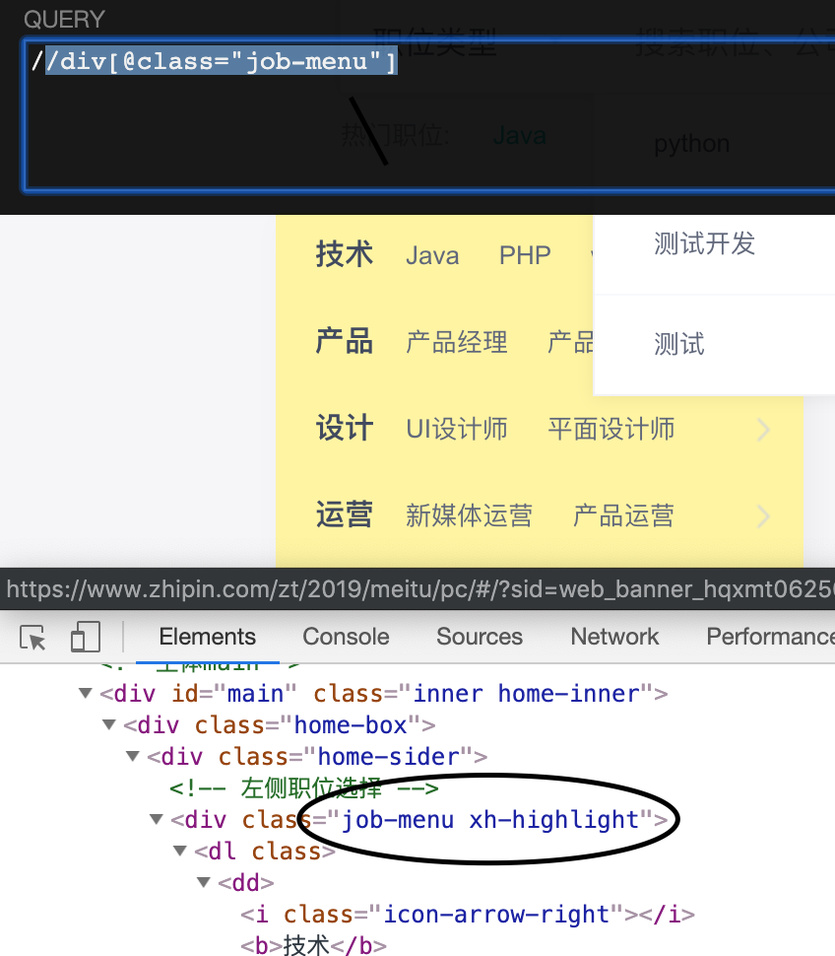Open the Console tab
The image size is (835, 956).
point(346,637)
